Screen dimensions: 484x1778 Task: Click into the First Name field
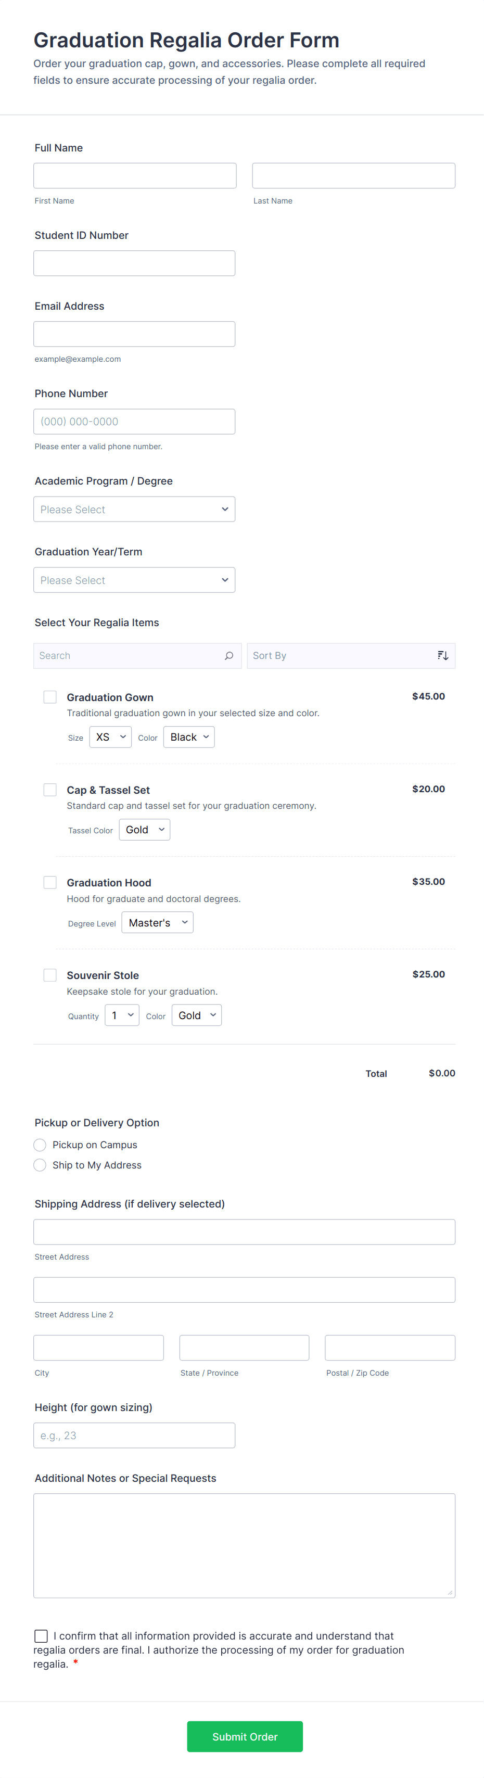[x=135, y=176]
